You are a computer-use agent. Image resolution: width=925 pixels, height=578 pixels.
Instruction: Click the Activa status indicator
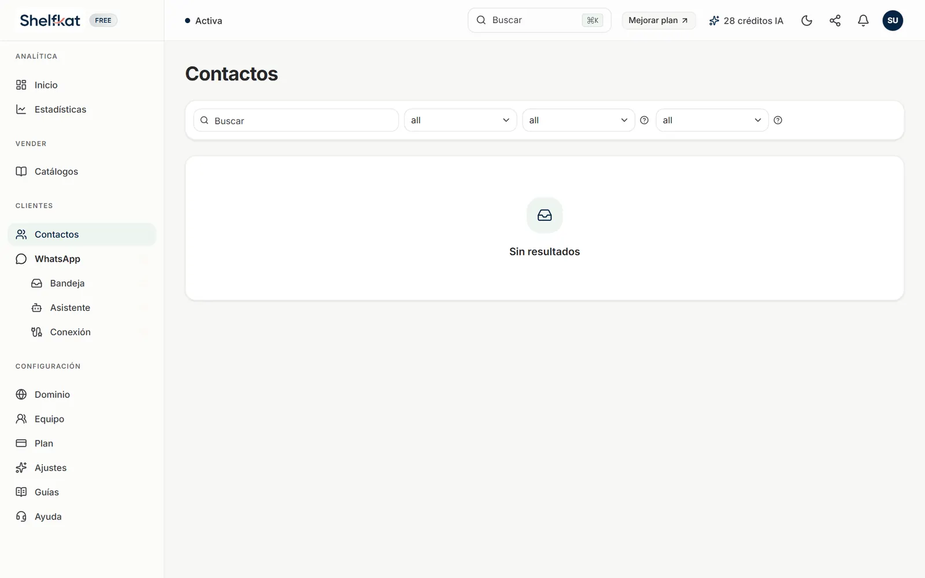point(203,21)
